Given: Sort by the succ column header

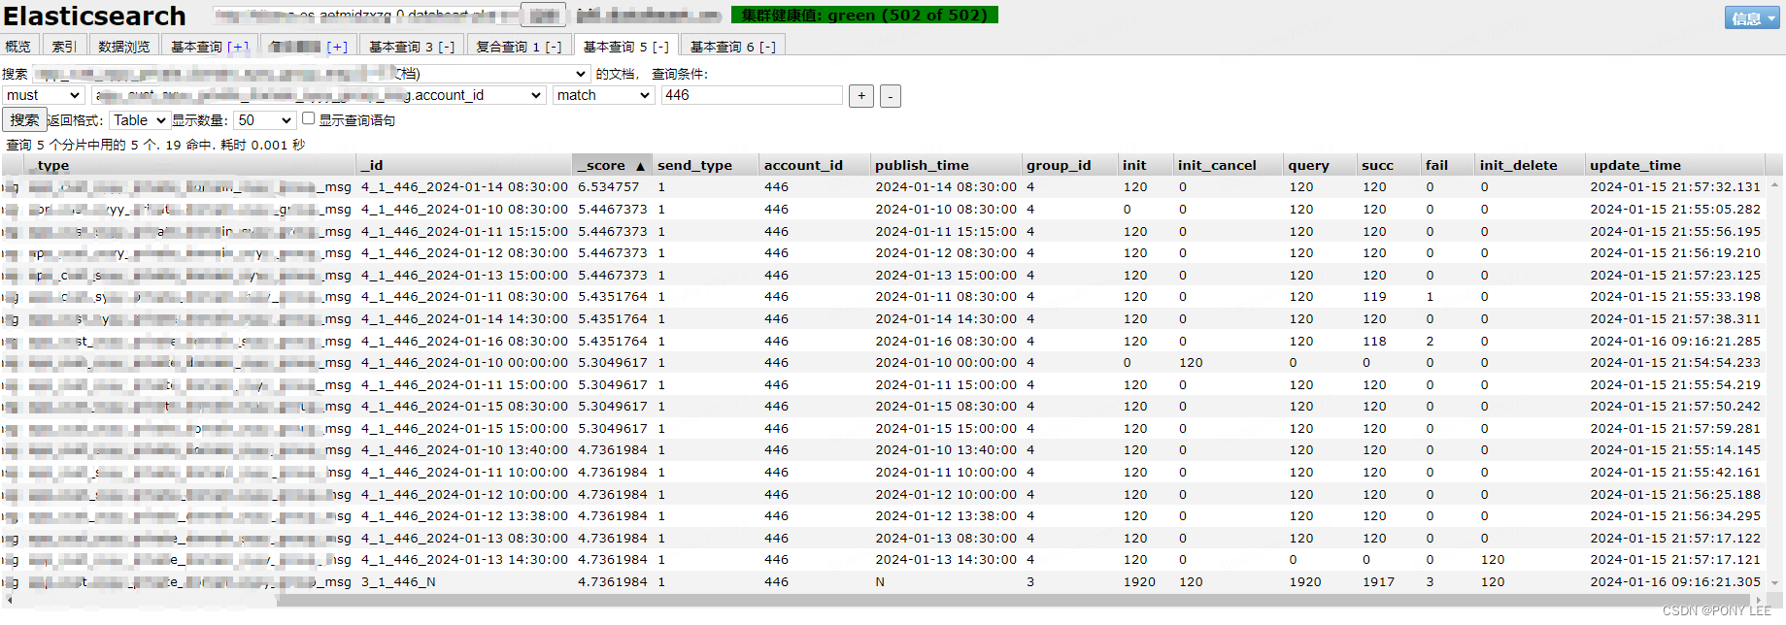Looking at the screenshot, I should (1390, 165).
